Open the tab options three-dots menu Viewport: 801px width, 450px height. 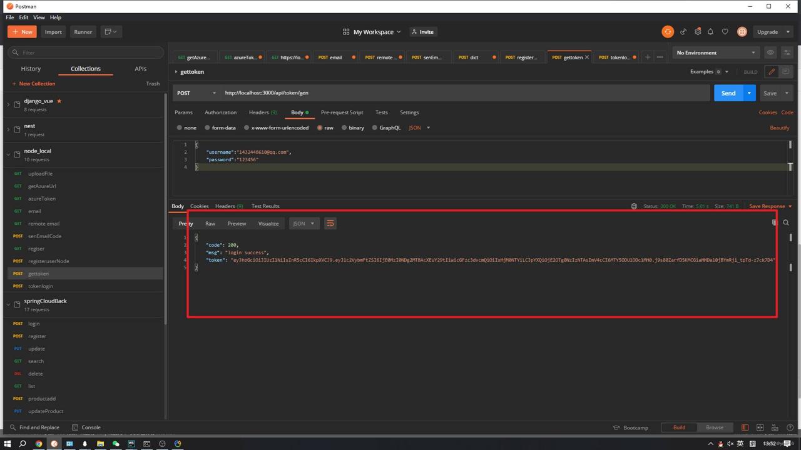point(660,57)
